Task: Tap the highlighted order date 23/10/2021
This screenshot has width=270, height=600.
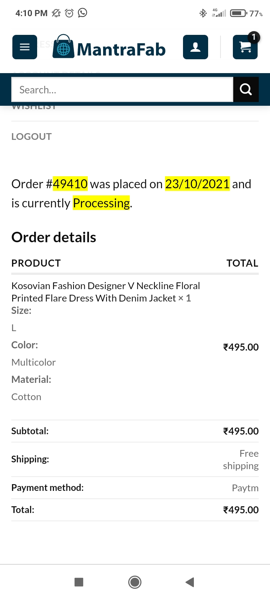Action: (197, 184)
